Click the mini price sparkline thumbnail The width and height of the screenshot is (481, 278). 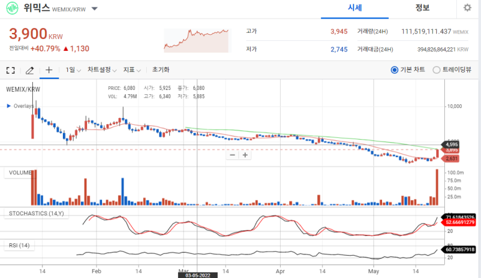coord(197,41)
